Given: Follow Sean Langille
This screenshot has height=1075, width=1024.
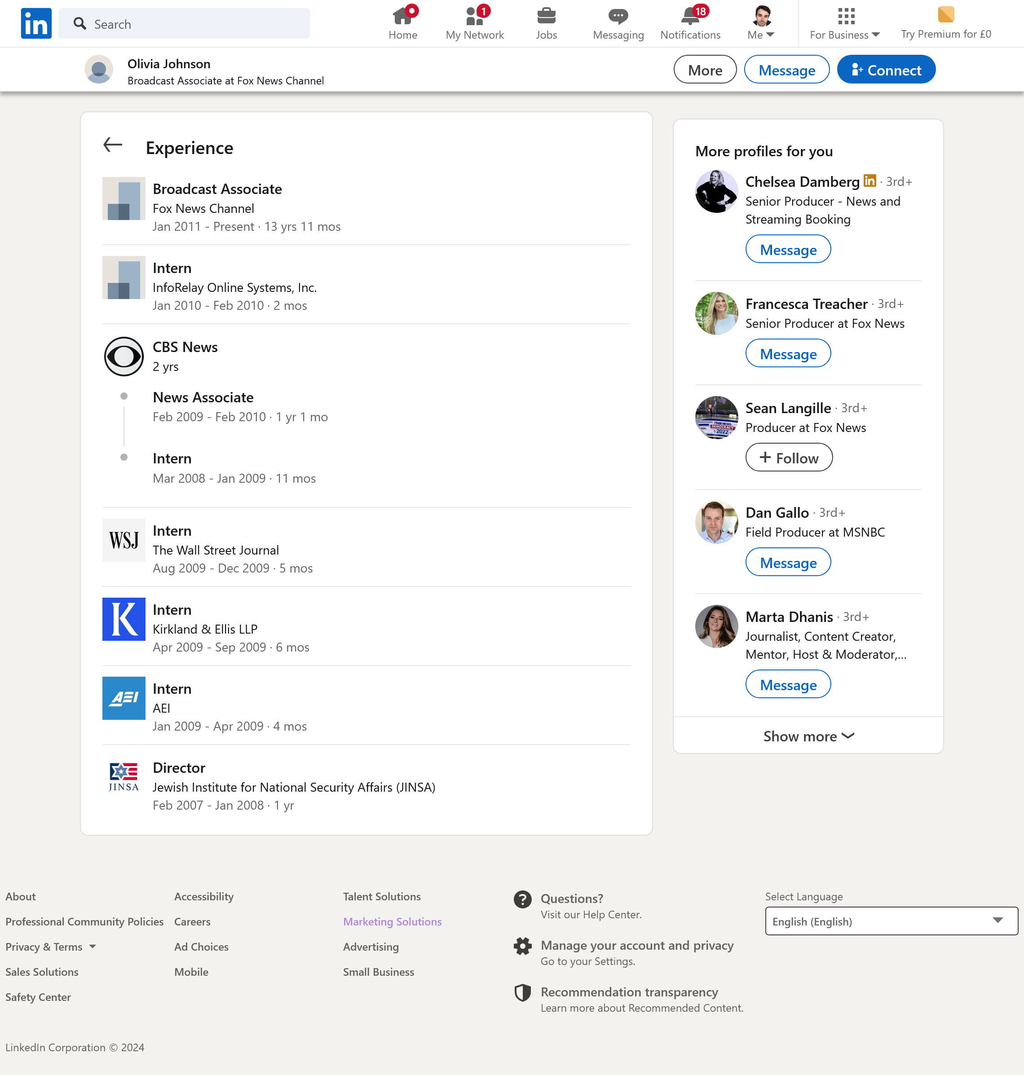Looking at the screenshot, I should (789, 458).
